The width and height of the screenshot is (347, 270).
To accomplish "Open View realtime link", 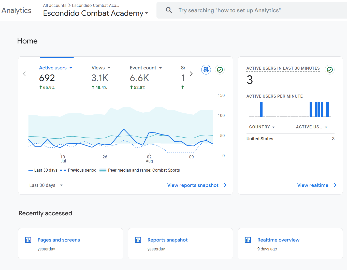I will [x=317, y=185].
